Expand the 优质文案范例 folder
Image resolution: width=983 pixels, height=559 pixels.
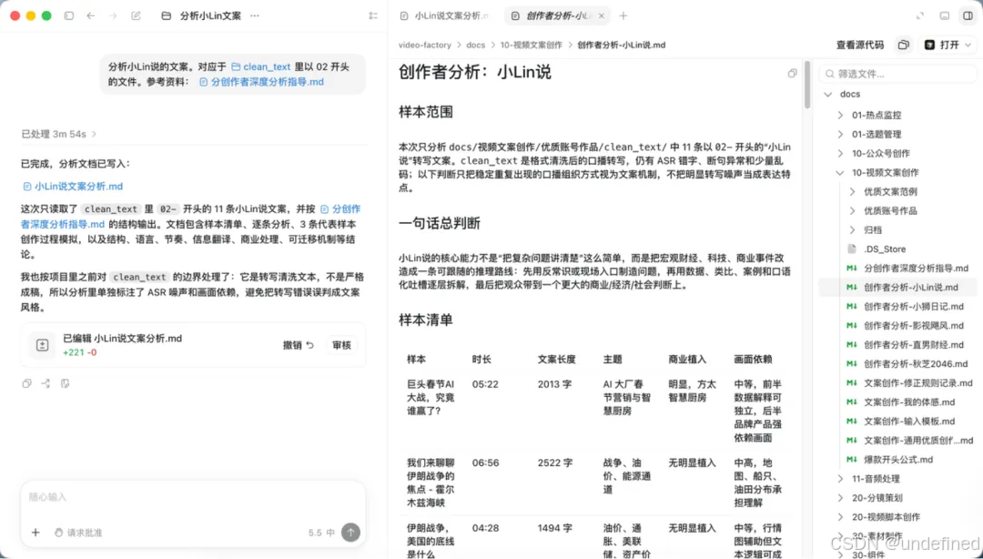point(853,192)
